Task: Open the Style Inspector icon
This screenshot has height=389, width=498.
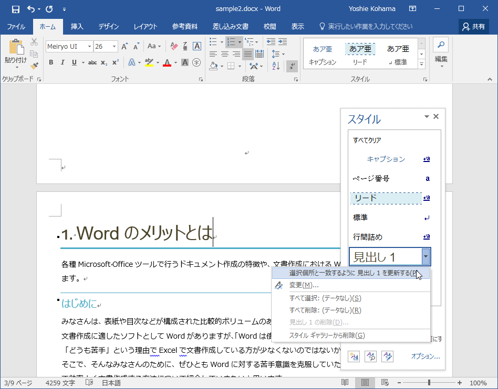Action: [x=370, y=356]
